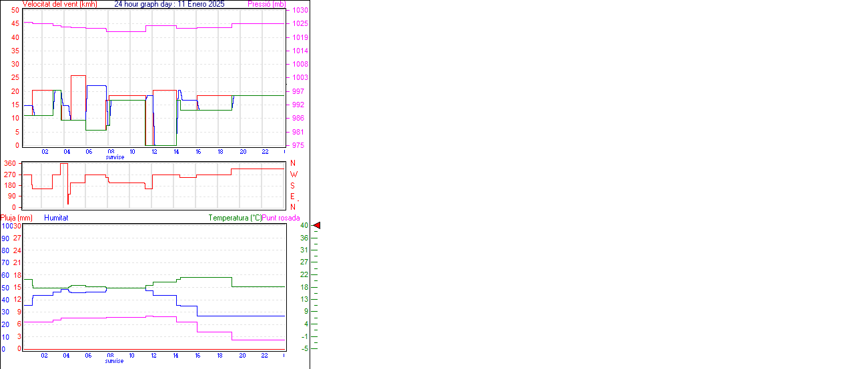The height and width of the screenshot is (369, 854).
Task: Click the 'Pluja (mm)' legend label
Action: [x=17, y=218]
